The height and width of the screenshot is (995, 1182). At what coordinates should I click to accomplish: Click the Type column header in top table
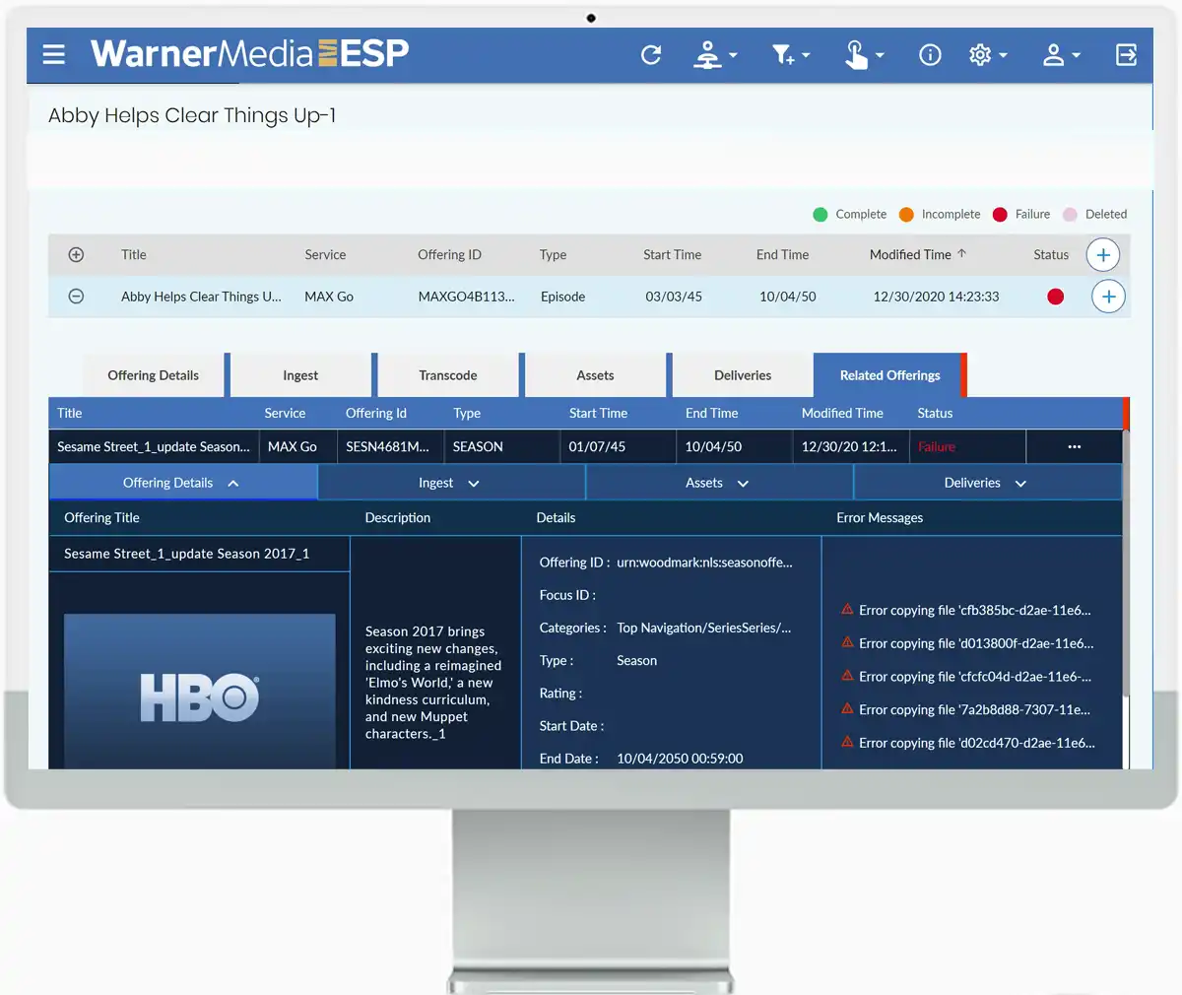pos(553,254)
